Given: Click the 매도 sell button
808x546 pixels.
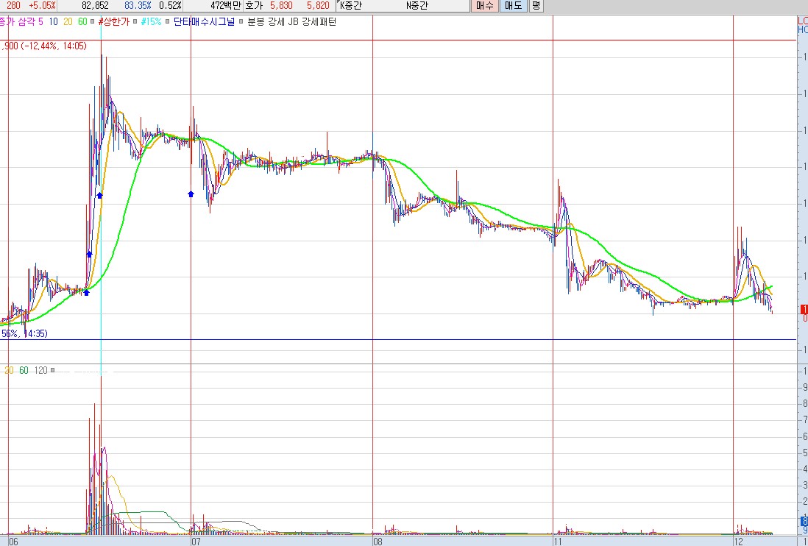Looking at the screenshot, I should click(513, 6).
